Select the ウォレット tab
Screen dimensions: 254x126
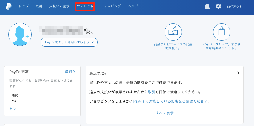tap(85, 6)
